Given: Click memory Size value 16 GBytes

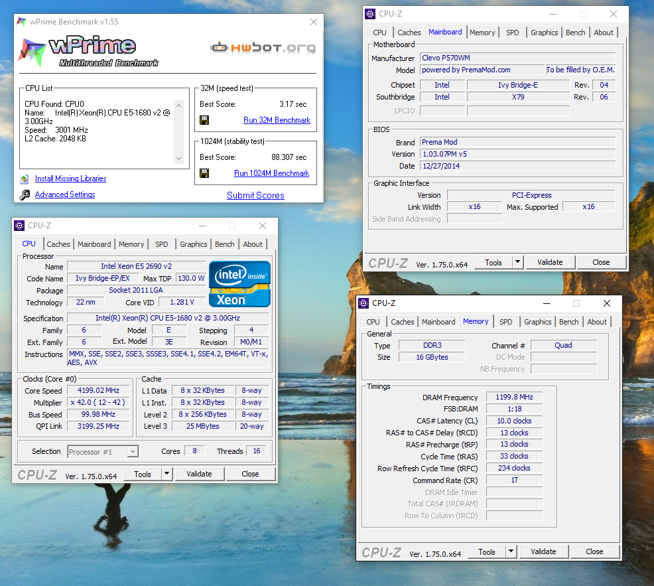Looking at the screenshot, I should tap(432, 357).
